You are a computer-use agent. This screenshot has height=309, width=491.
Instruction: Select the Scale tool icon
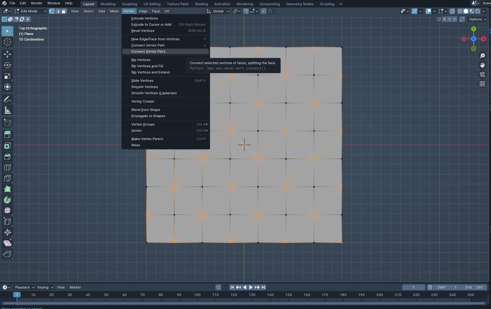7,76
